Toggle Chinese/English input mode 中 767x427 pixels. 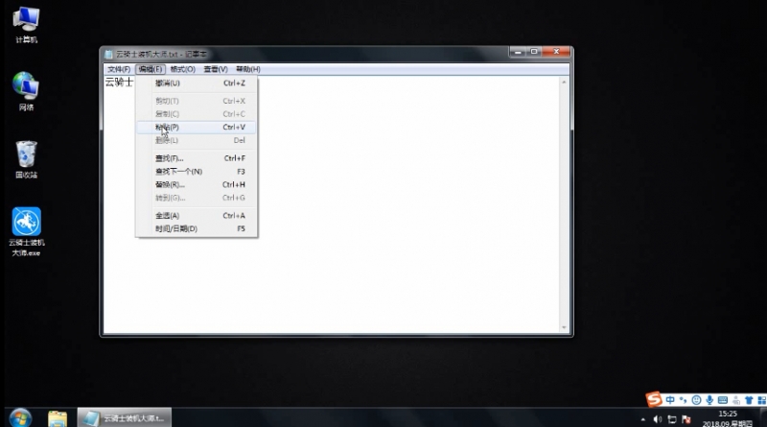pyautogui.click(x=670, y=400)
